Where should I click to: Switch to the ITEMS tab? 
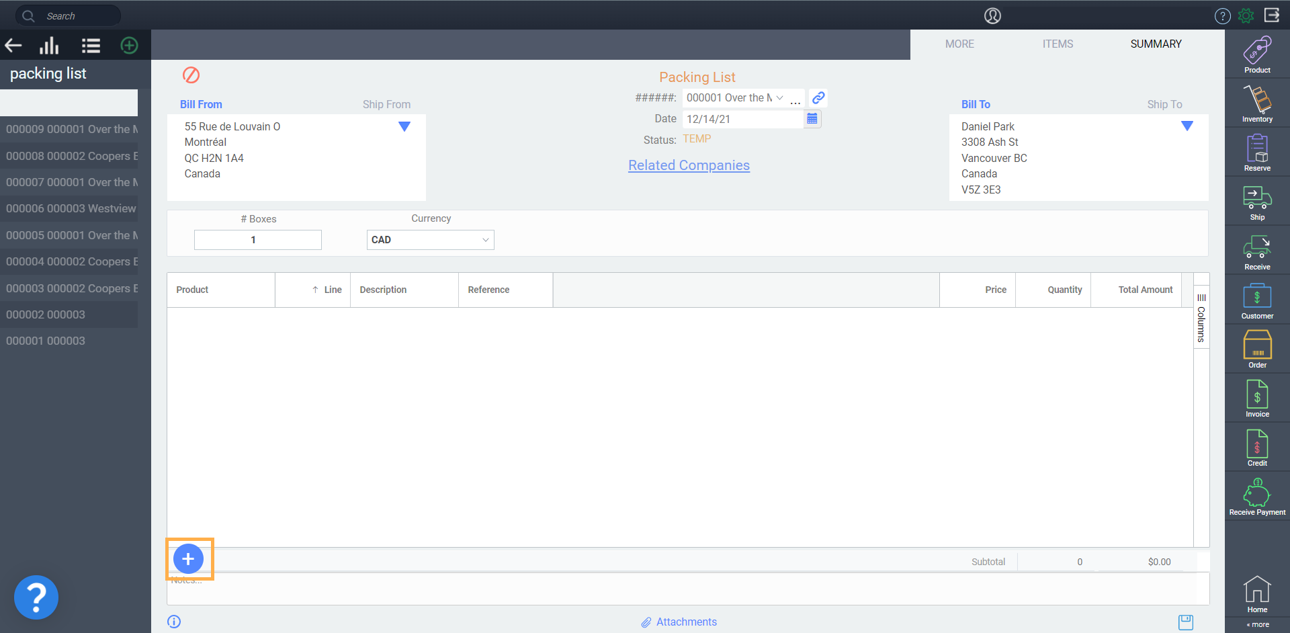(x=1058, y=44)
